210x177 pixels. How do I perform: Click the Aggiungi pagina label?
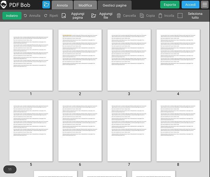78,16
